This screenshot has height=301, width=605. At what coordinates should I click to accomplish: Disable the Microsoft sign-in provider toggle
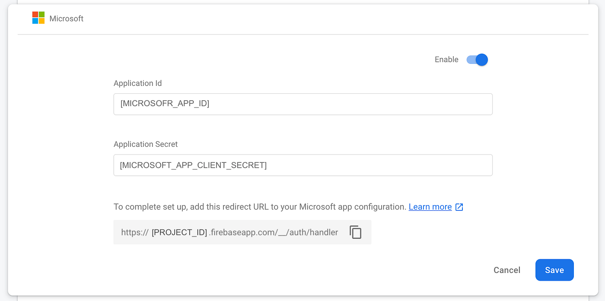[x=476, y=60]
